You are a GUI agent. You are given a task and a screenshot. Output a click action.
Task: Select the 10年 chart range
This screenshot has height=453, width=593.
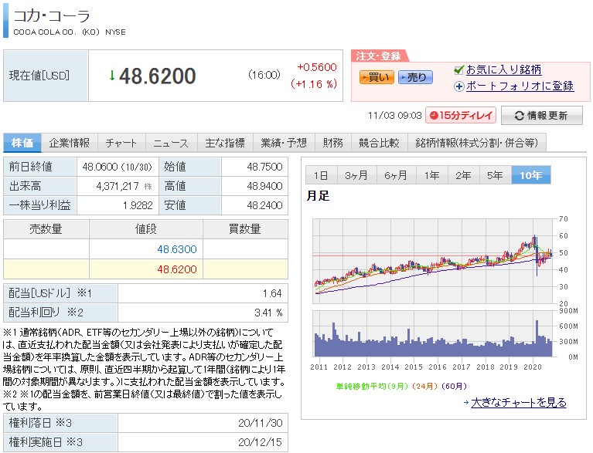531,175
